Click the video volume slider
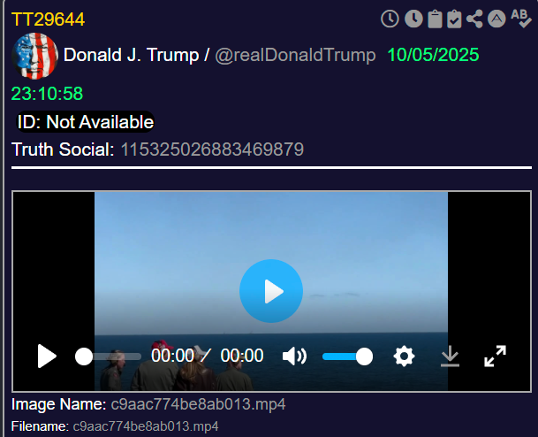Image resolution: width=538 pixels, height=437 pixels. click(x=346, y=356)
